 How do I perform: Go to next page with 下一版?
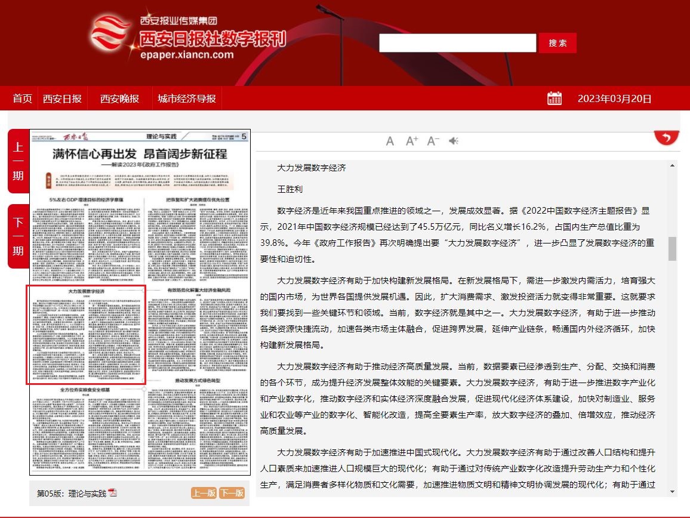click(232, 493)
